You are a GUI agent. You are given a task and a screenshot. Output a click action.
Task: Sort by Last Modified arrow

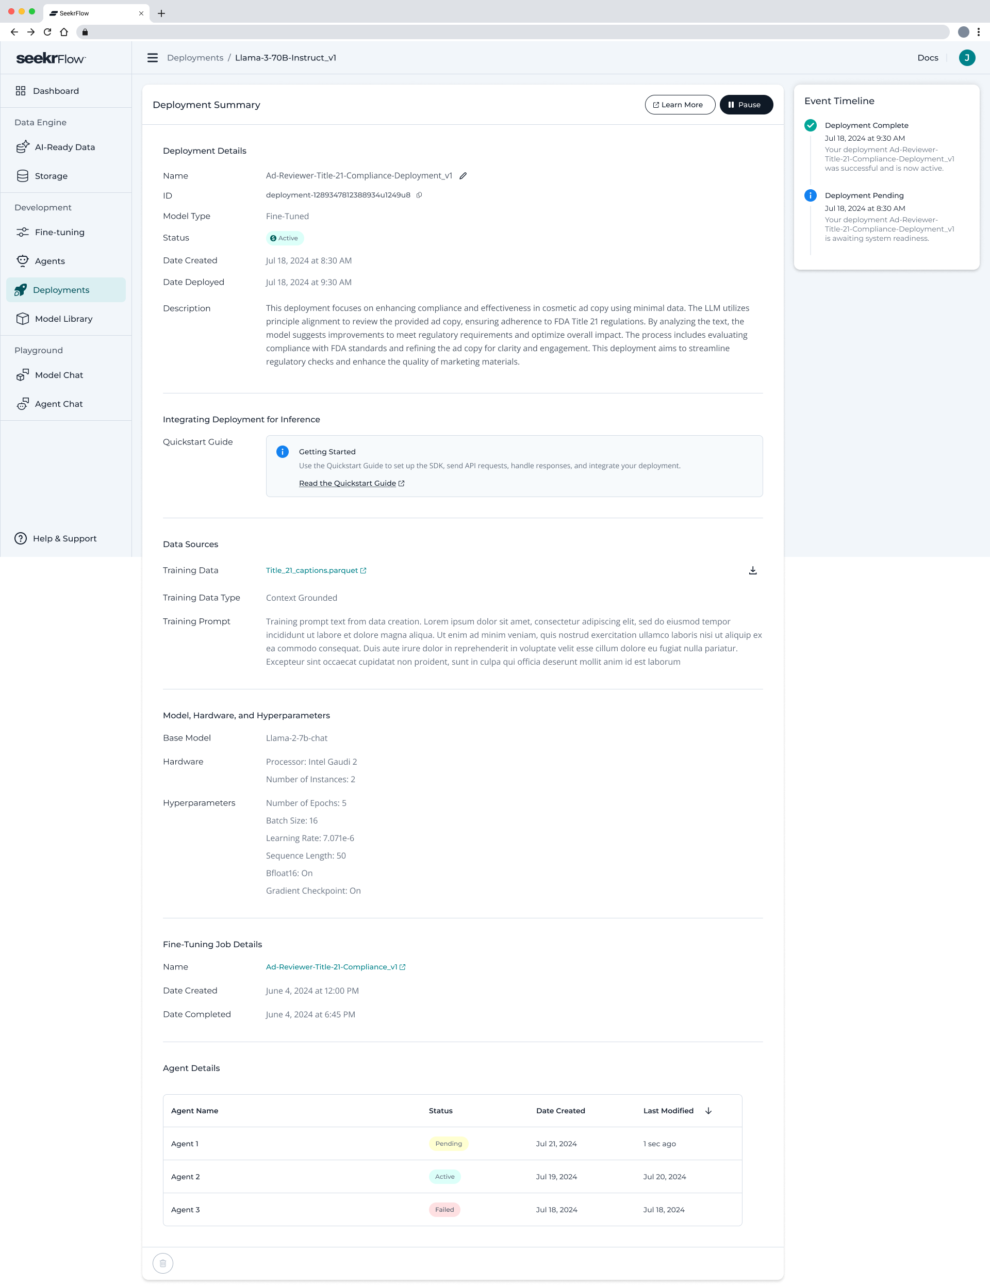(708, 1111)
